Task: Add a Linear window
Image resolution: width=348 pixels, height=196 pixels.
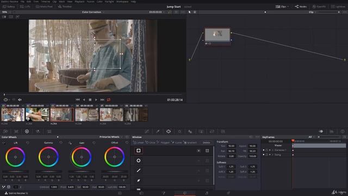Action: pos(139,143)
